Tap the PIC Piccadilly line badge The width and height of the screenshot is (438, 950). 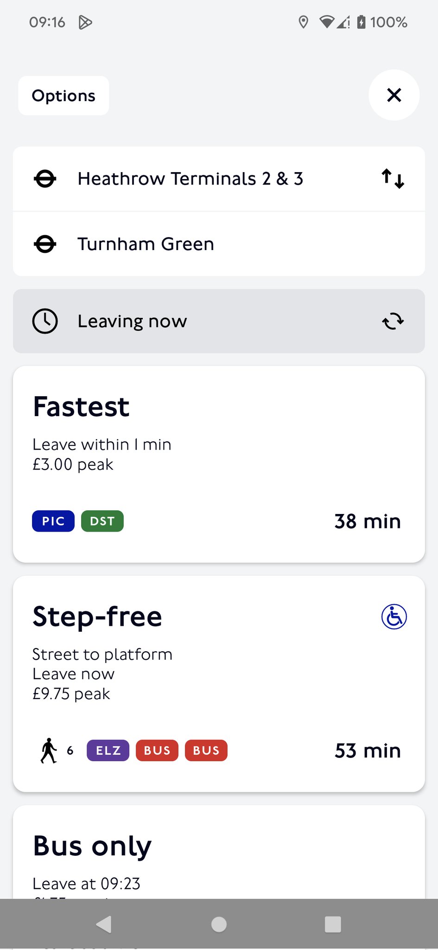tap(53, 521)
